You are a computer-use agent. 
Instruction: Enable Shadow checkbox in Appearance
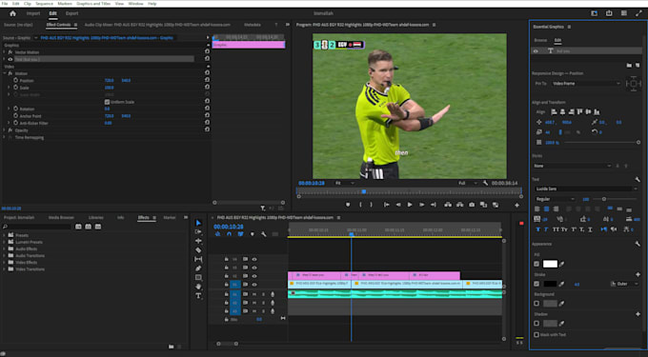537,324
